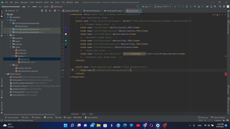
Task: Open the Nexus 7 API 31 device dropdown
Action: coord(163,6)
